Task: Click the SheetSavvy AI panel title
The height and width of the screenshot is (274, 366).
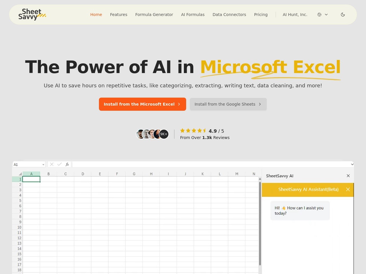Action: coord(280,176)
